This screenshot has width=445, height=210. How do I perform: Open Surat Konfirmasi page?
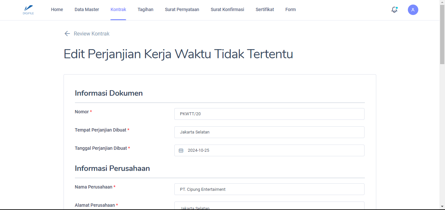(x=227, y=10)
